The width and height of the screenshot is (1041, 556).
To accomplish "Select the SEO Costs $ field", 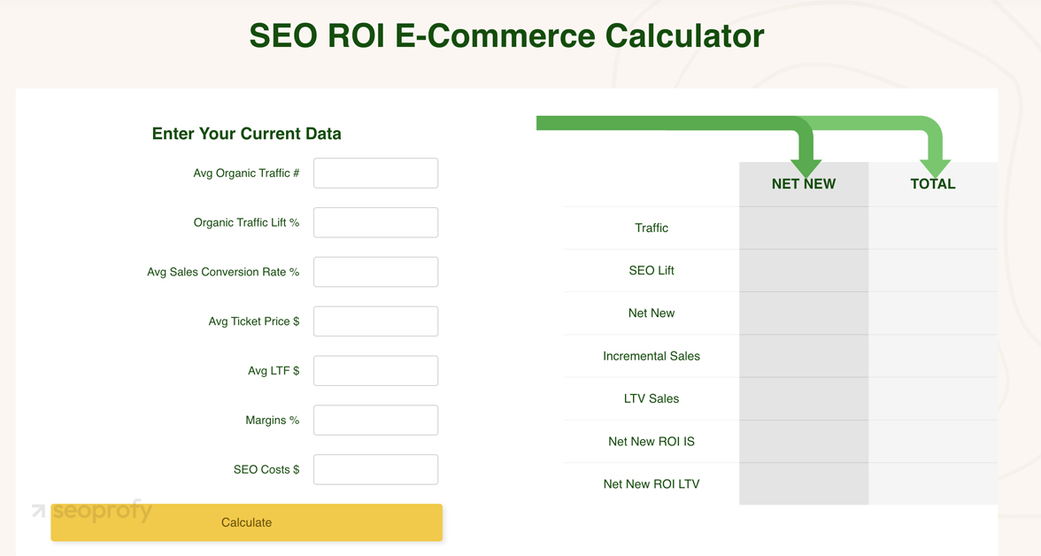I will (375, 469).
